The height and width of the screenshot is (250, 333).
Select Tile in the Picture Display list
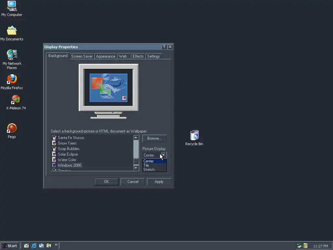point(154,165)
